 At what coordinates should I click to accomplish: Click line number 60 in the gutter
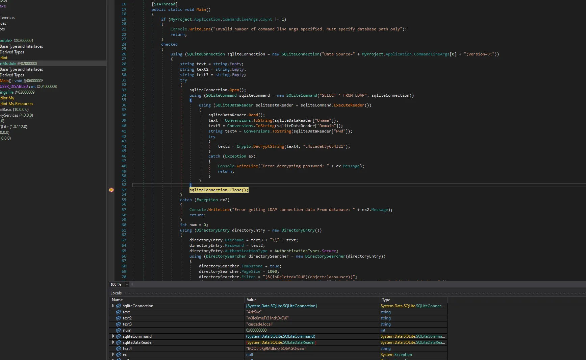[124, 225]
